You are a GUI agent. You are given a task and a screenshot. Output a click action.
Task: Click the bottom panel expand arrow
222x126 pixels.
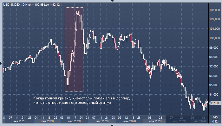click(112, 125)
